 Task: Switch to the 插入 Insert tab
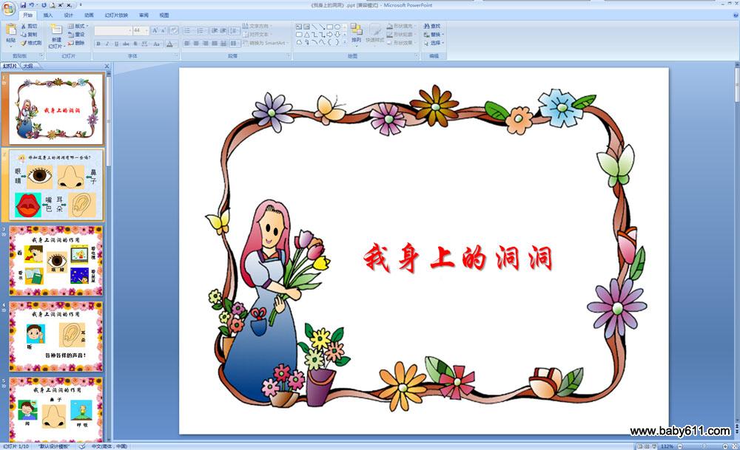48,16
